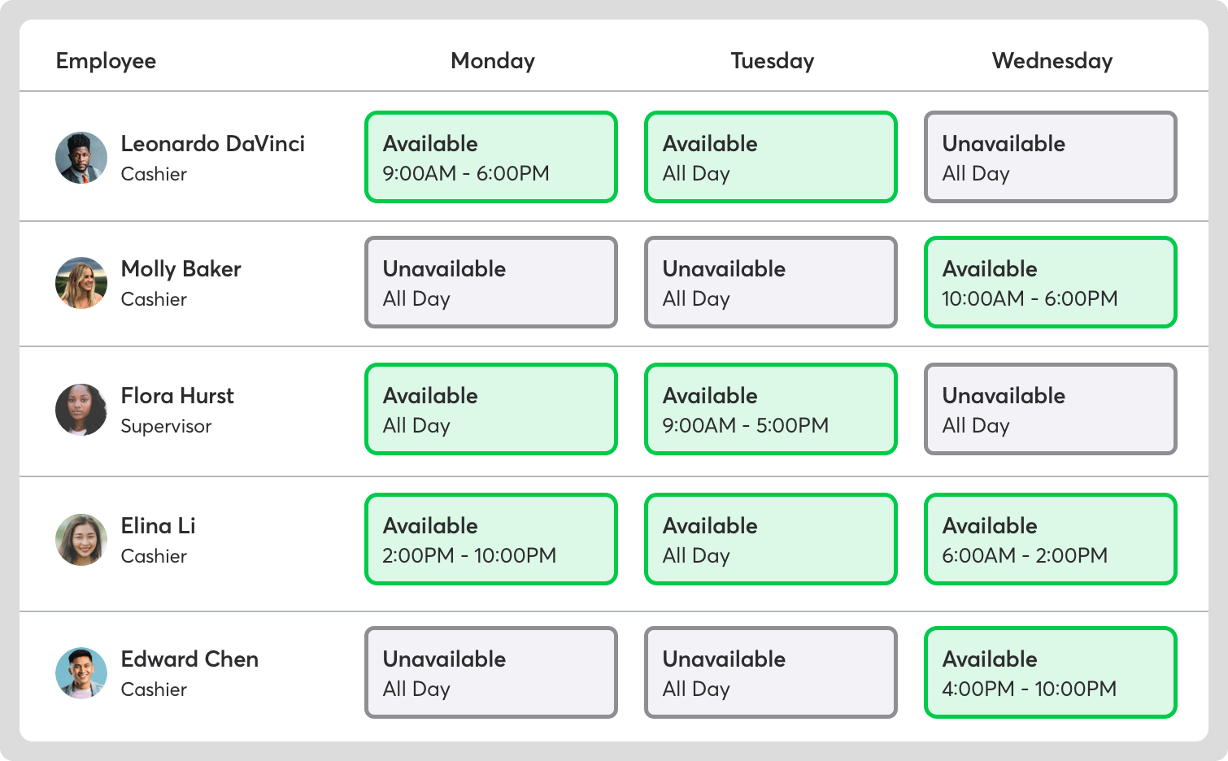Viewport: 1228px width, 761px height.
Task: Open Edward Chen's Wednesday 4:00PM - 10:00PM slot
Action: [1050, 672]
